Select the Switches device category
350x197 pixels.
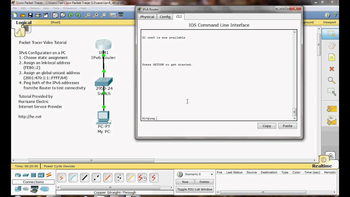26,175
